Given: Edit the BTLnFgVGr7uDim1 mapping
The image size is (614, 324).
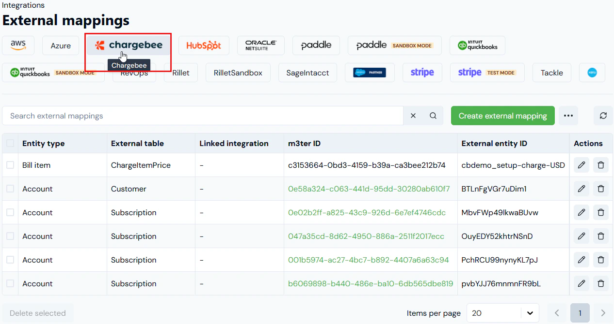Looking at the screenshot, I should tap(582, 189).
